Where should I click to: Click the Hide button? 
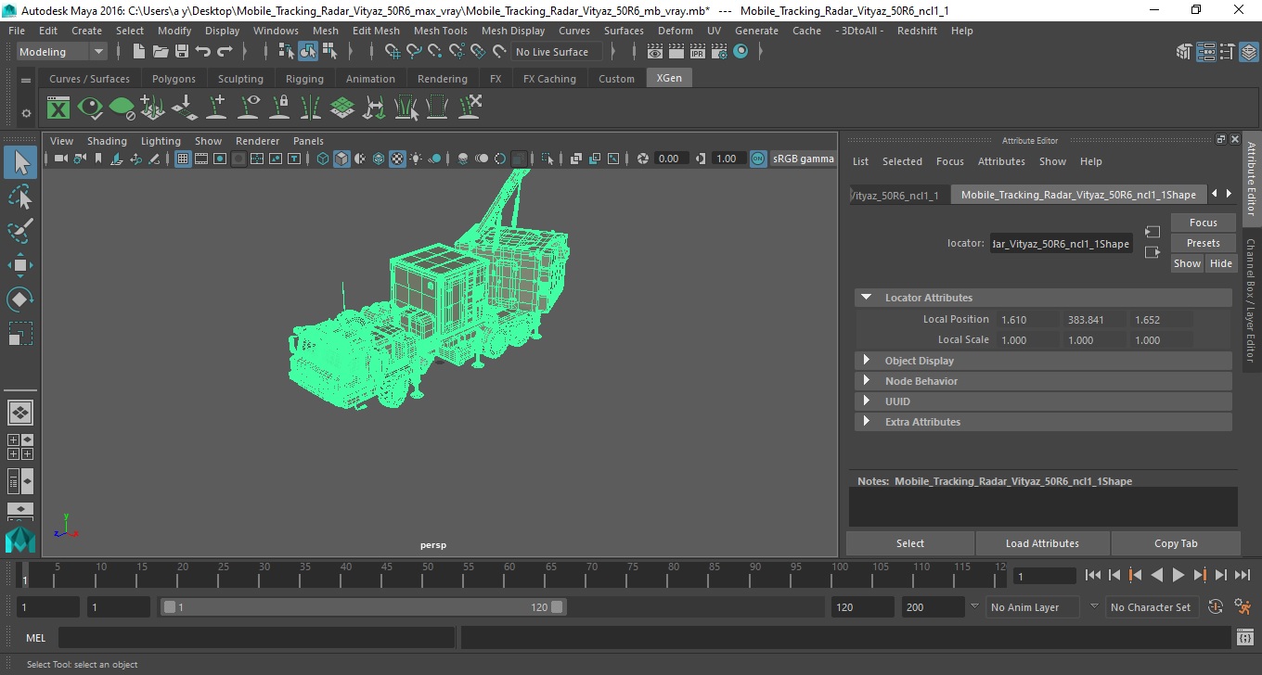1220,263
